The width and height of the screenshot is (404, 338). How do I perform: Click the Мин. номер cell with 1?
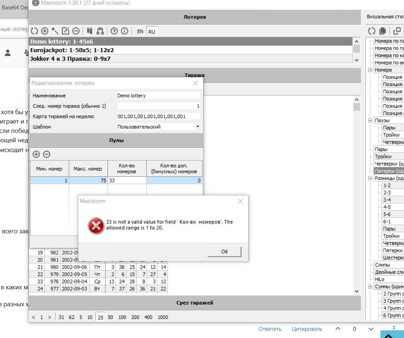click(49, 180)
